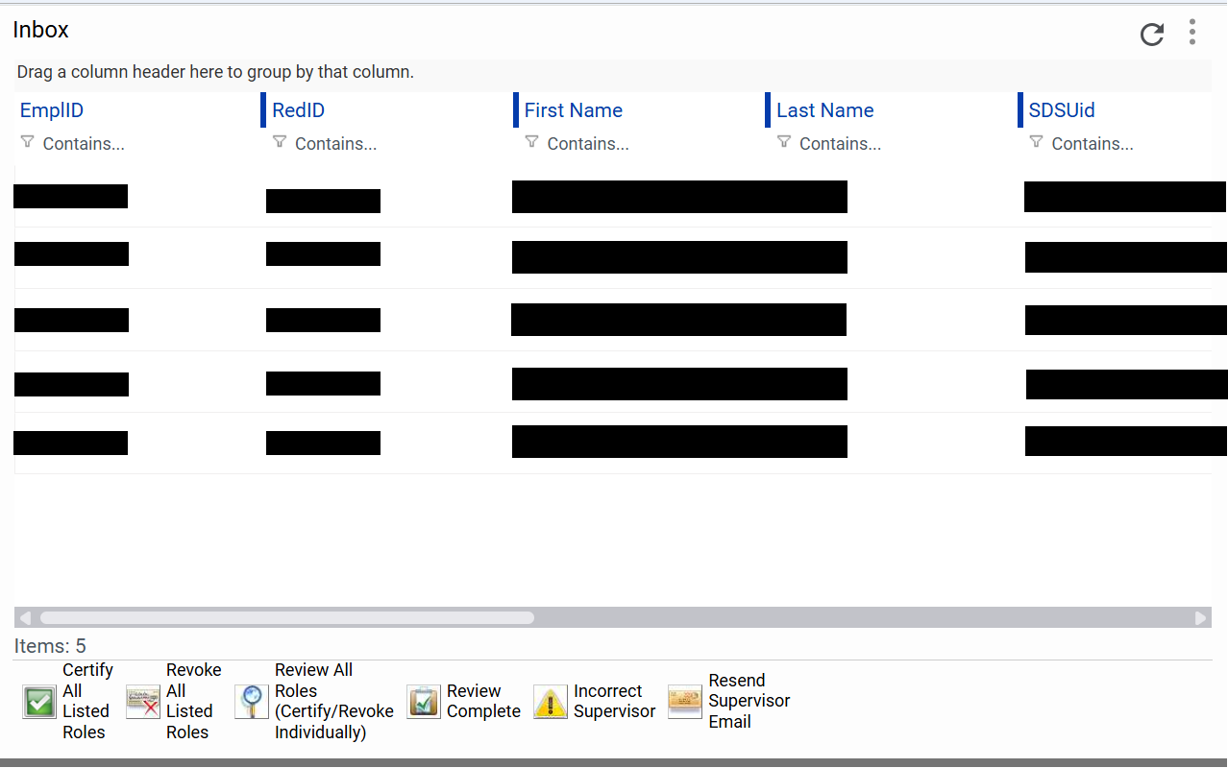The image size is (1228, 768).
Task: Click the Incorrect Supervisor warning icon
Action: click(551, 702)
